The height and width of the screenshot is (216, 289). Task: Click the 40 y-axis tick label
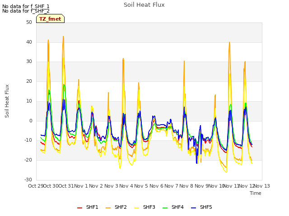[x=29, y=42]
